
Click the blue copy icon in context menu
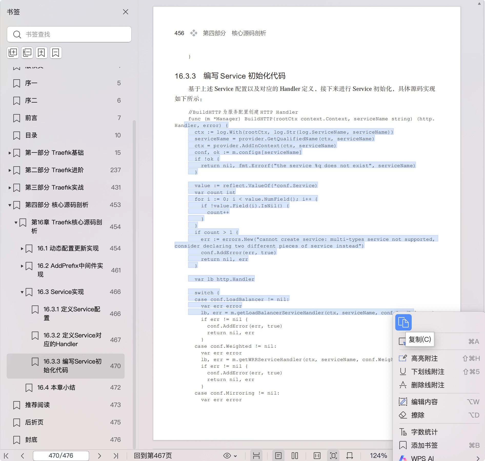pyautogui.click(x=403, y=322)
